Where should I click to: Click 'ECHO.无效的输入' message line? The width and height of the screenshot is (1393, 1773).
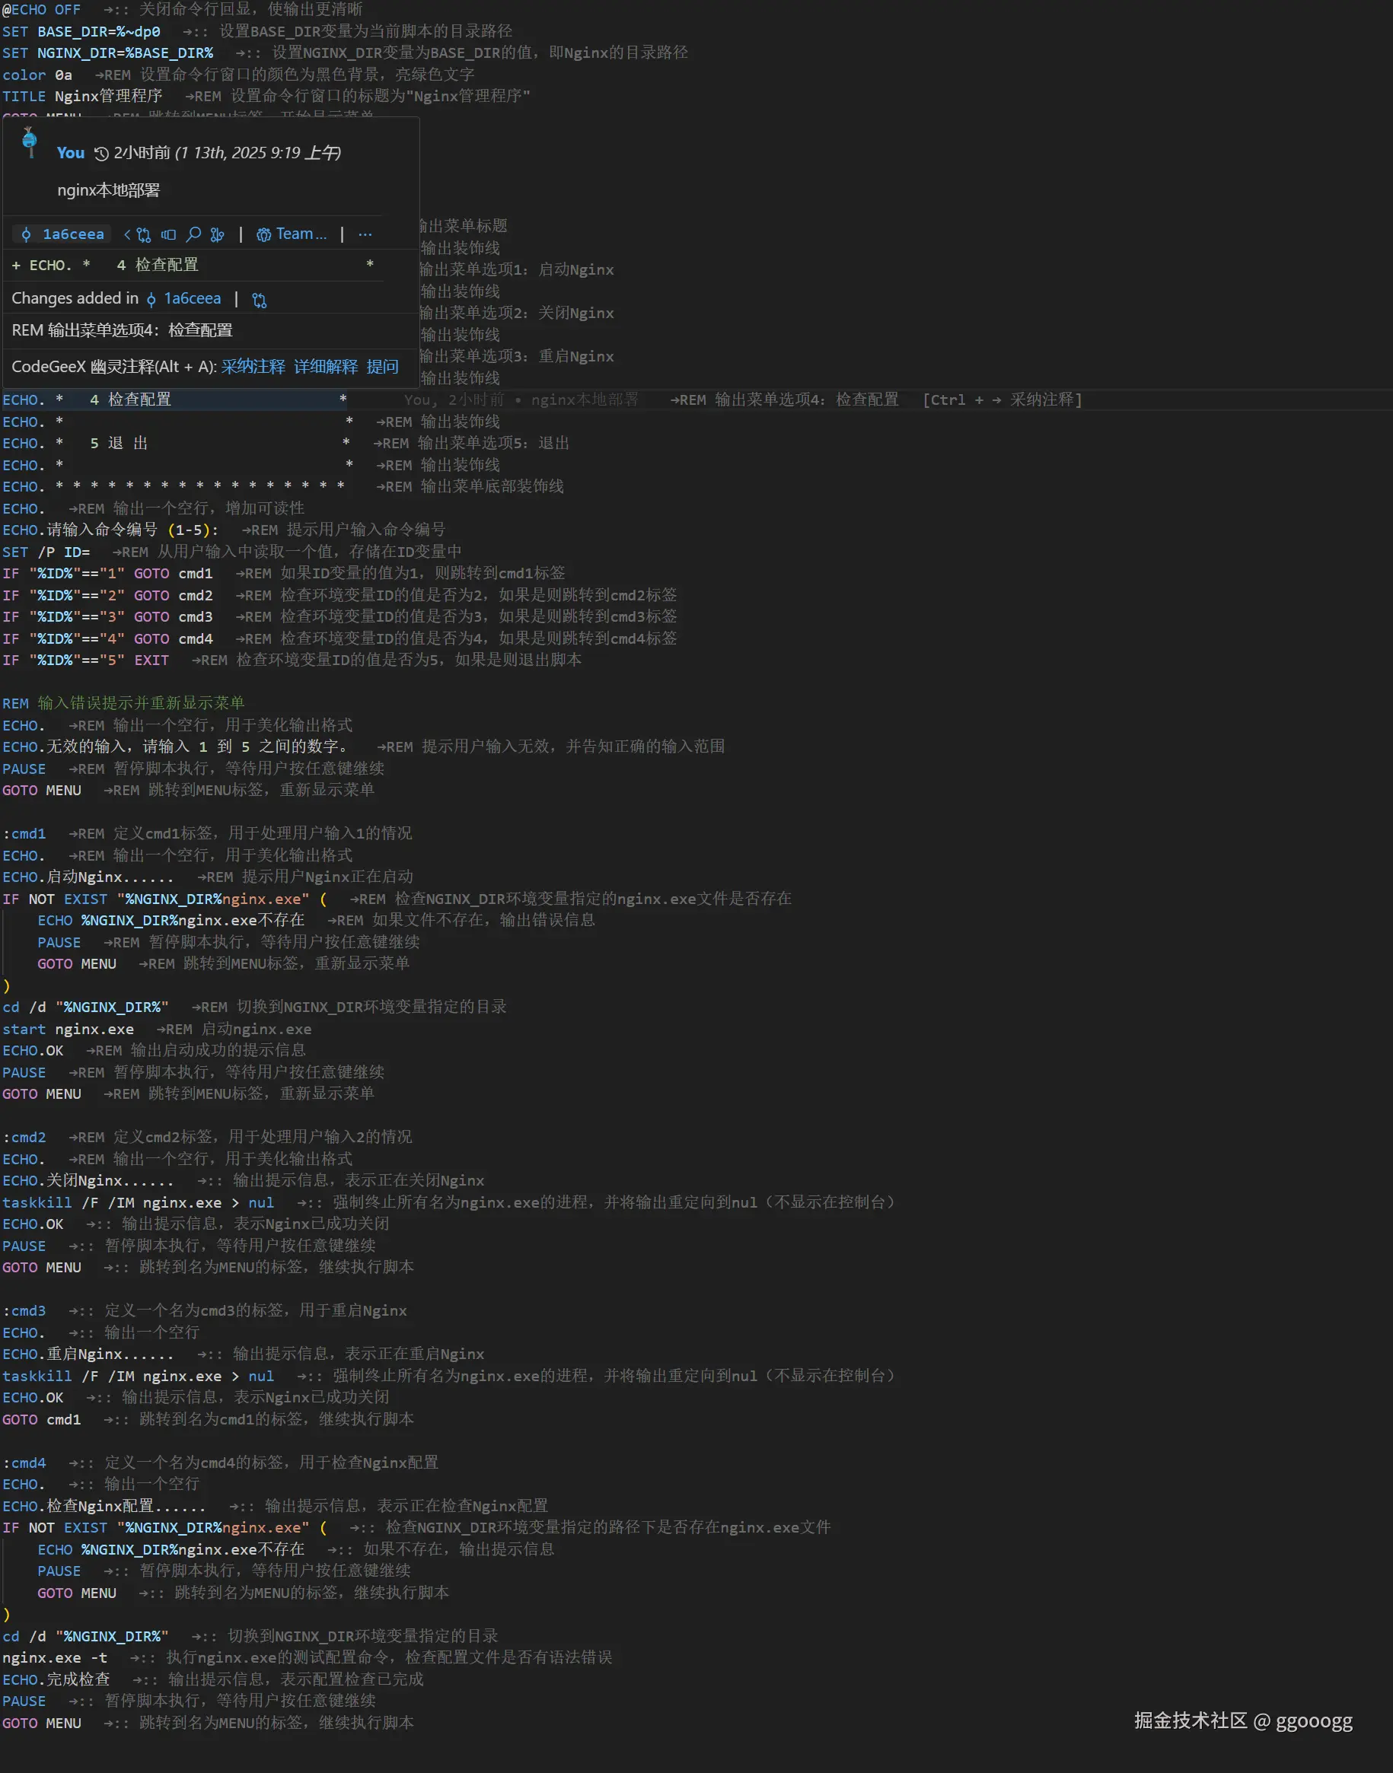pos(177,746)
